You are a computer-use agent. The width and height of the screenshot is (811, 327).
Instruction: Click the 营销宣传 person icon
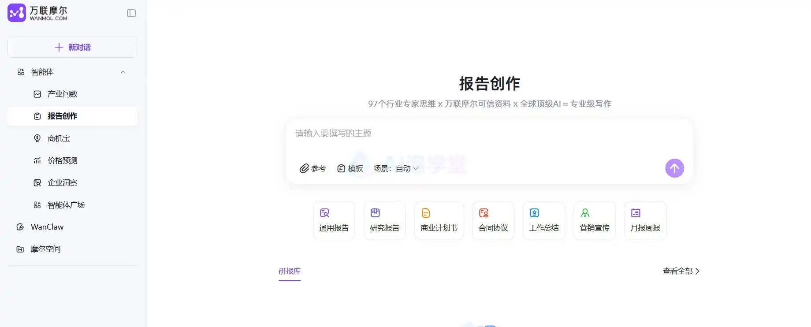(585, 213)
